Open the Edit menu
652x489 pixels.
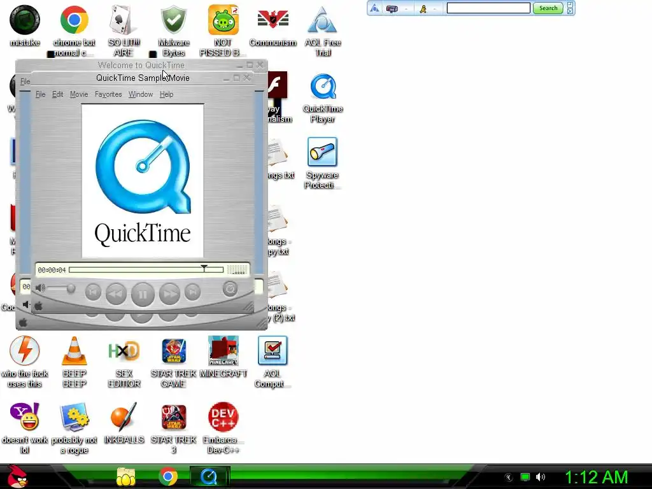coord(57,94)
